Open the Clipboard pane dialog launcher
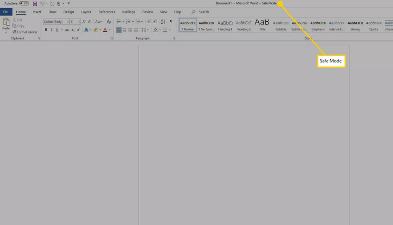The width and height of the screenshot is (393, 225). (x=39, y=38)
